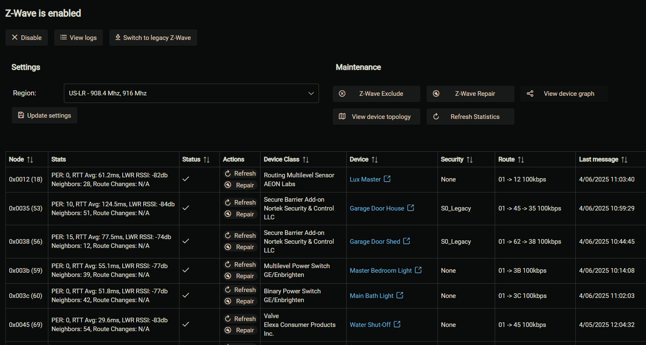The image size is (646, 345).
Task: Repair node 0x003c Main Bath Light
Action: pyautogui.click(x=240, y=301)
